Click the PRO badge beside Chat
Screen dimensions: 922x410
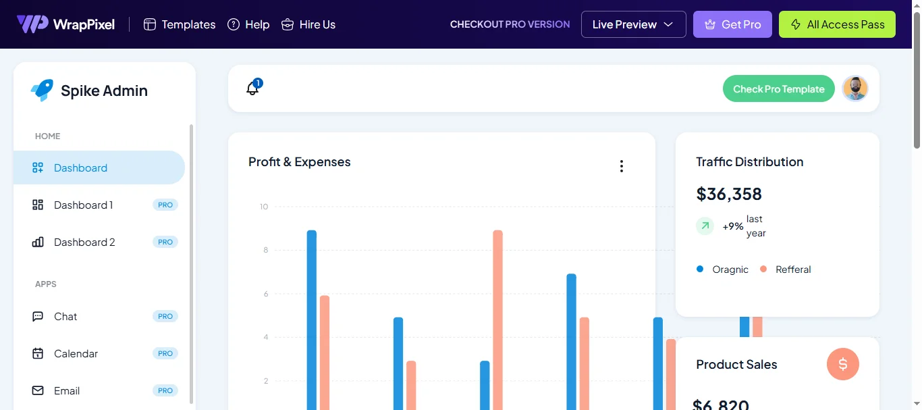[x=165, y=316]
